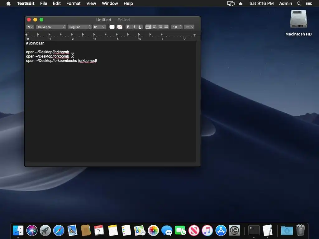Open the App Store icon in Dock
This screenshot has width=319, height=239.
click(221, 231)
